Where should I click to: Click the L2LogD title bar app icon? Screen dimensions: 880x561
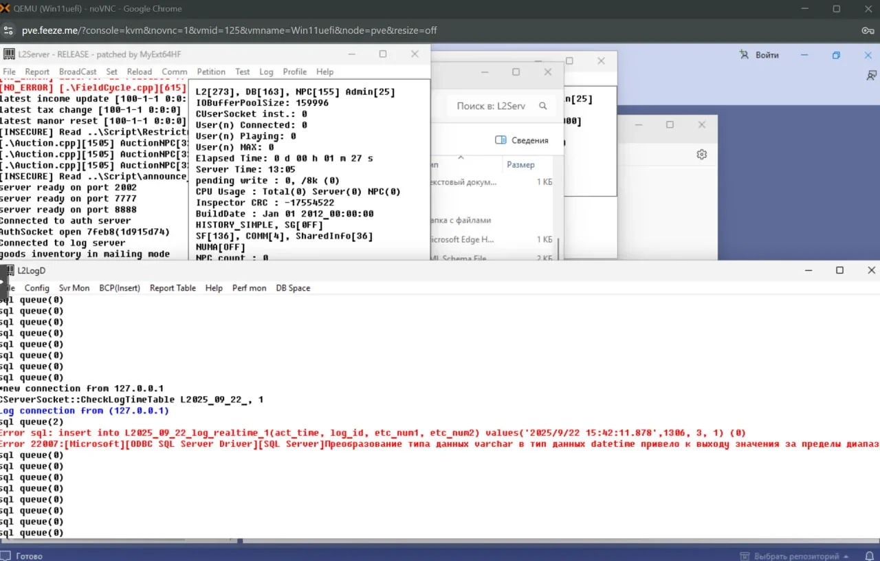point(10,270)
